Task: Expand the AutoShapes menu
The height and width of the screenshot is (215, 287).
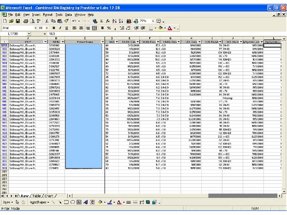Action: pyautogui.click(x=39, y=202)
